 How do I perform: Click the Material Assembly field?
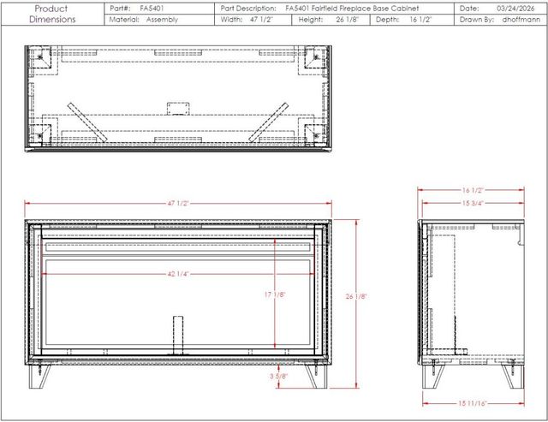[159, 20]
